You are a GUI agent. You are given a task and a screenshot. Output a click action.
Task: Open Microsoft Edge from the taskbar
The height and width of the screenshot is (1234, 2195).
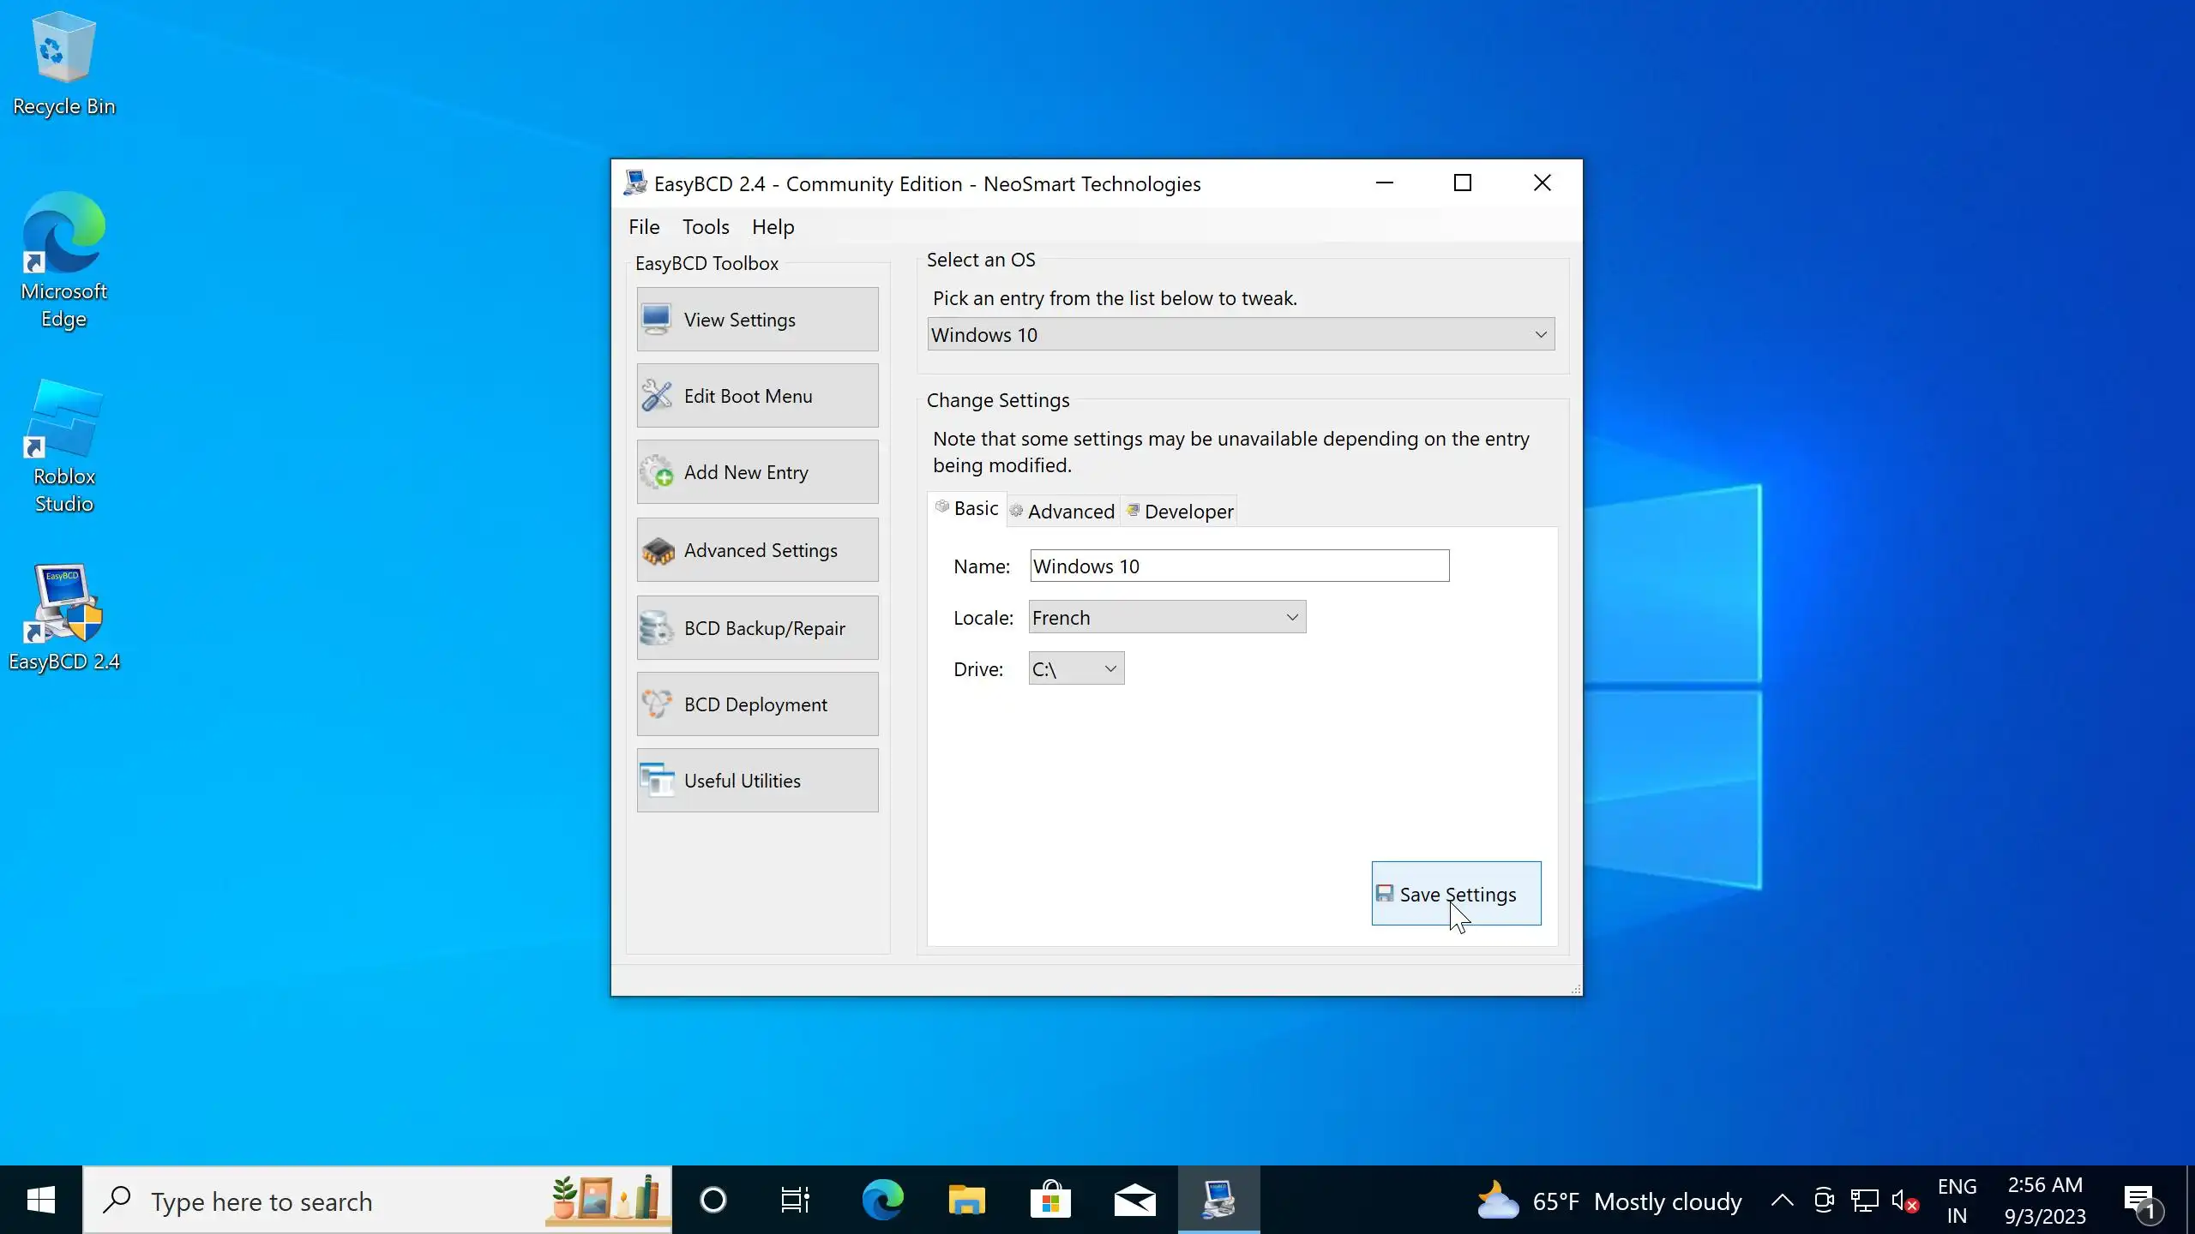click(882, 1200)
